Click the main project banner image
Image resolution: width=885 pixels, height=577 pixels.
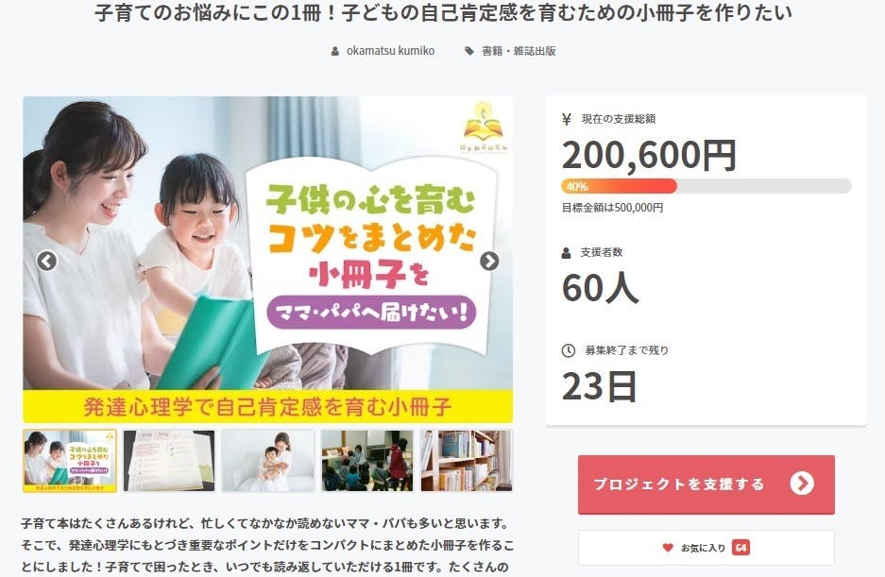pos(268,260)
